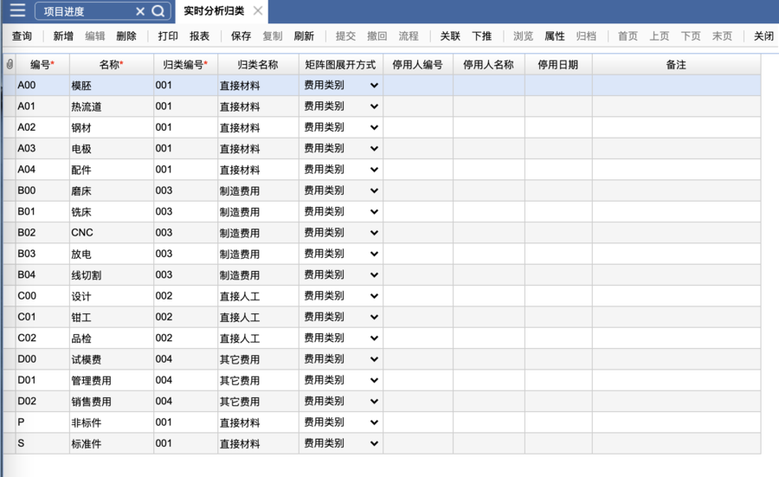Go to 末页 last page
Viewport: 779px width, 477px height.
[x=722, y=35]
